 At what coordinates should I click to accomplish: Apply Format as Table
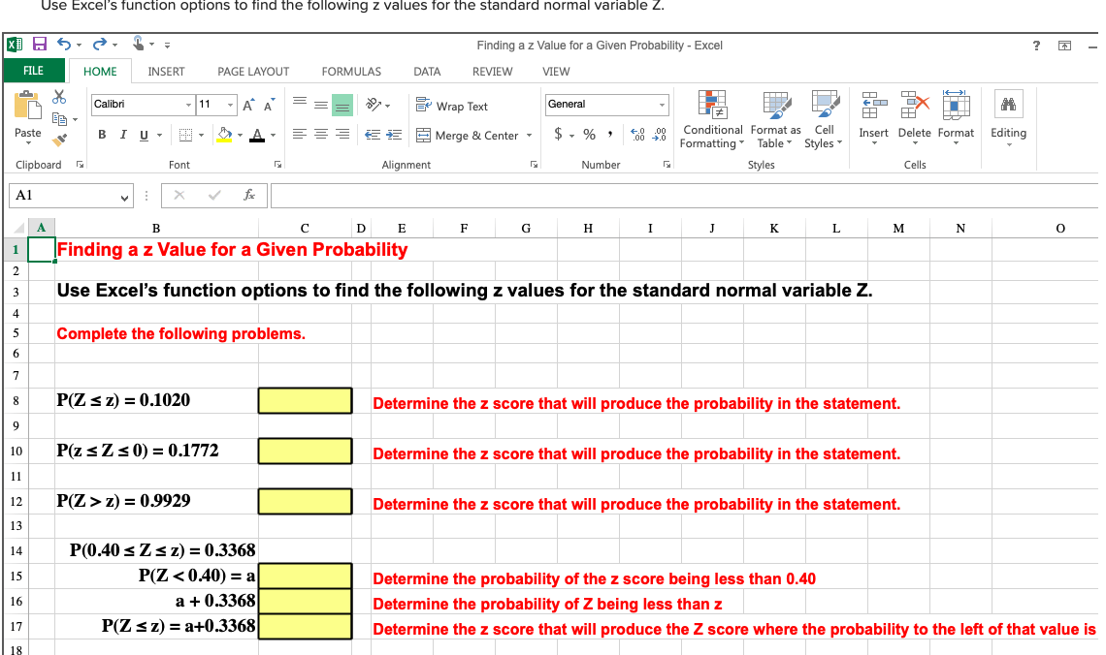coord(775,121)
